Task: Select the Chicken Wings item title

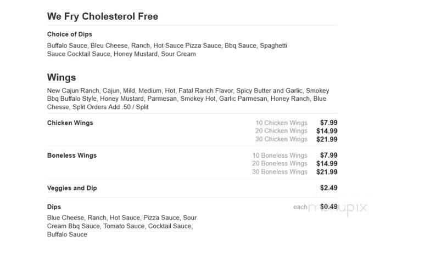Action: [70, 123]
